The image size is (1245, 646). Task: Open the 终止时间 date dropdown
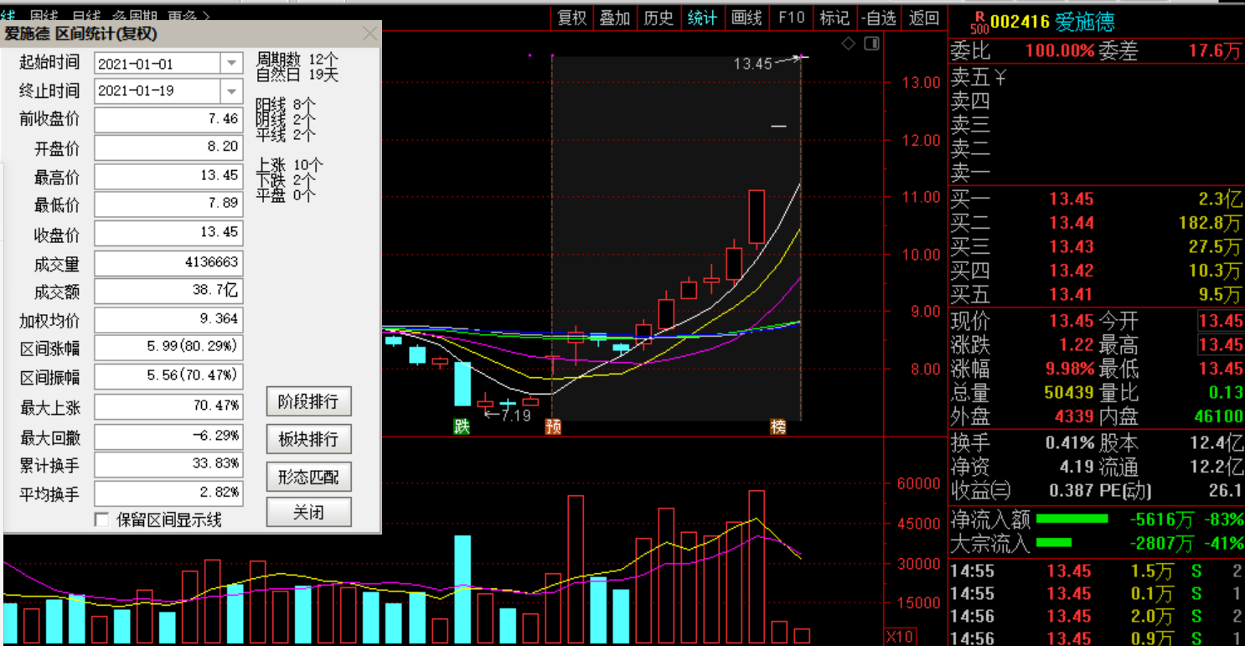[x=231, y=90]
